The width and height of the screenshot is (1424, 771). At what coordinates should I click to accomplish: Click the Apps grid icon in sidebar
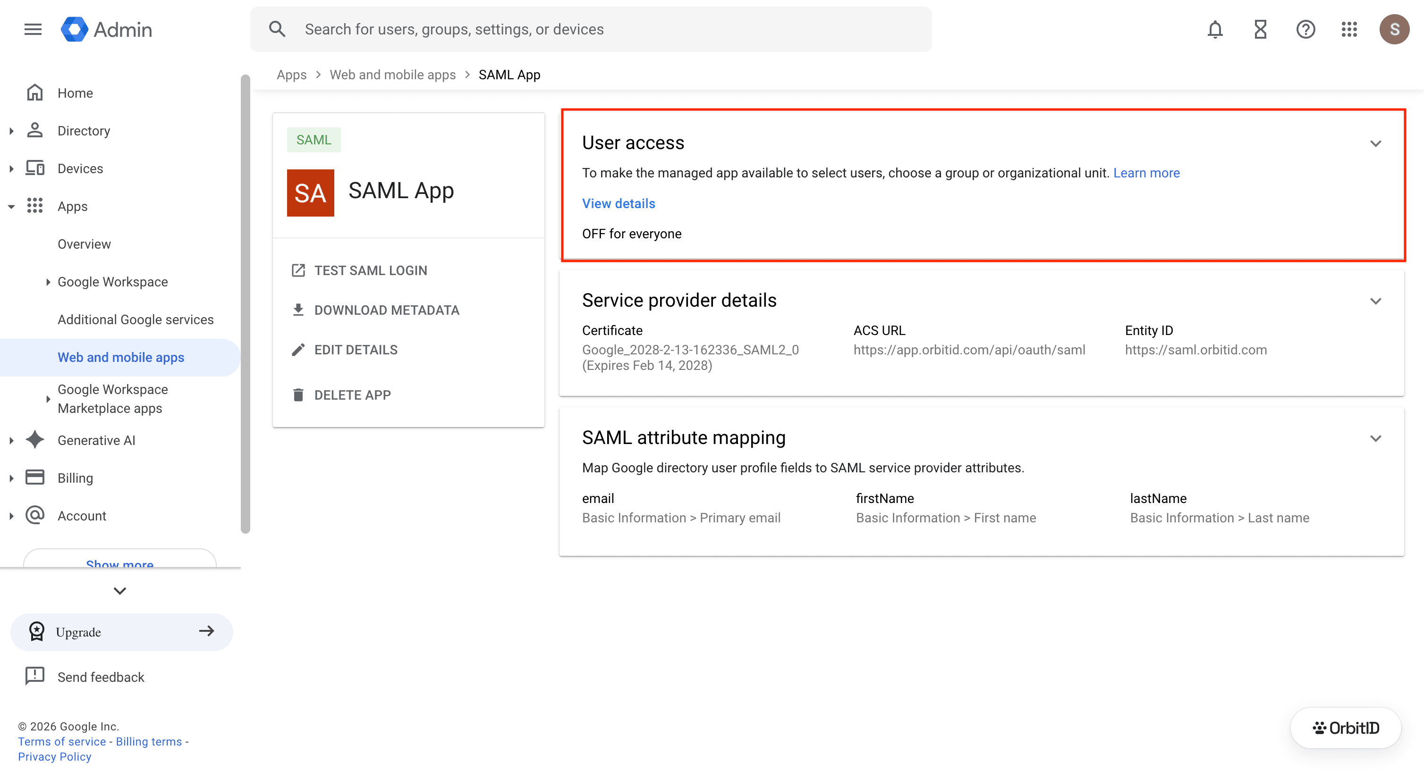coord(35,205)
